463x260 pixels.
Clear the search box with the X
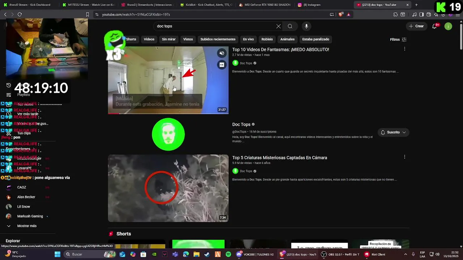pyautogui.click(x=279, y=26)
